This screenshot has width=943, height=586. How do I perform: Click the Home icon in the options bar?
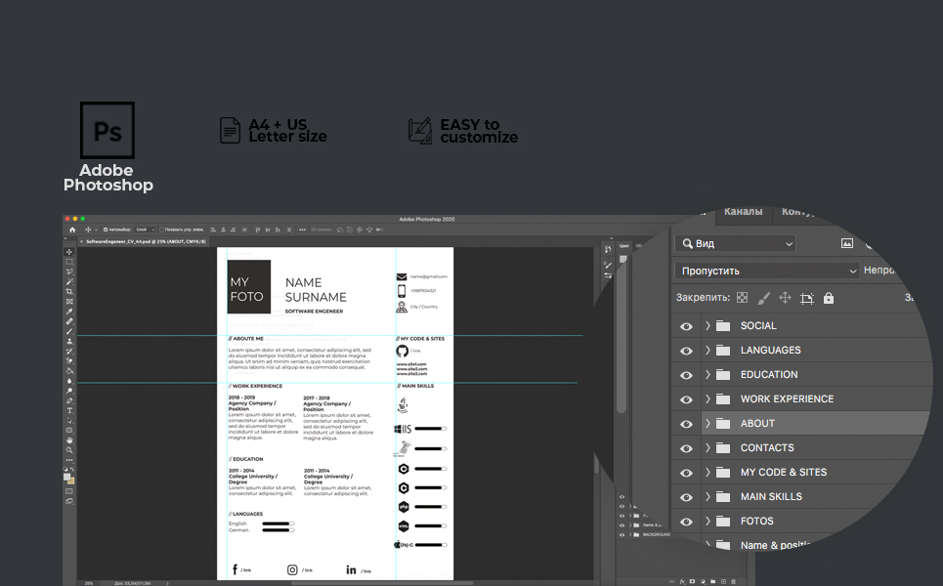click(72, 230)
